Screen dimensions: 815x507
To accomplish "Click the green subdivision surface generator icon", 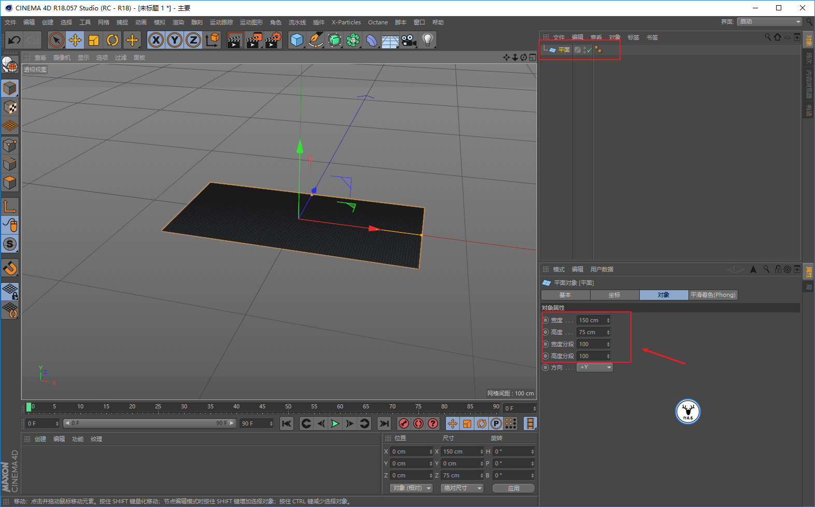I will click(x=334, y=40).
